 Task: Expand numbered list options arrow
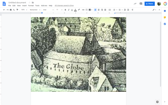pyautogui.click(x=117, y=10)
